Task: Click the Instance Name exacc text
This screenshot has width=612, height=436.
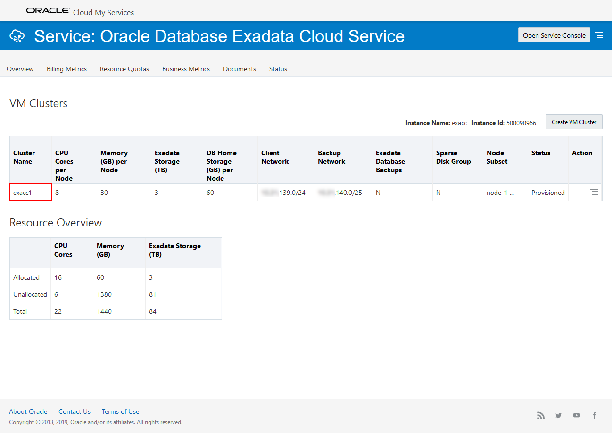Action: point(436,123)
